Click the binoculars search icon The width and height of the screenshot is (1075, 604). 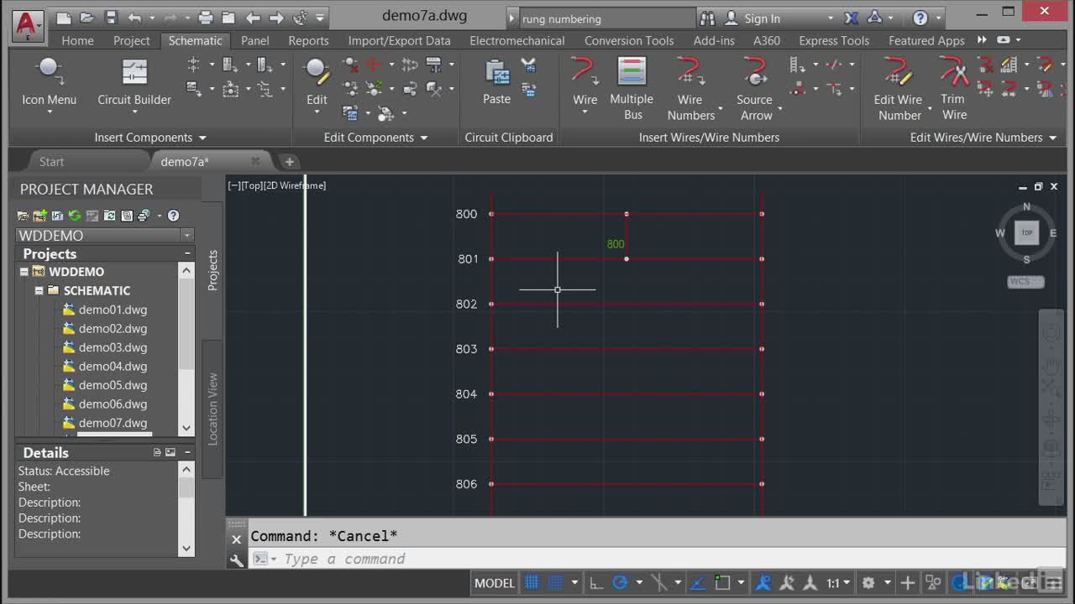(707, 18)
